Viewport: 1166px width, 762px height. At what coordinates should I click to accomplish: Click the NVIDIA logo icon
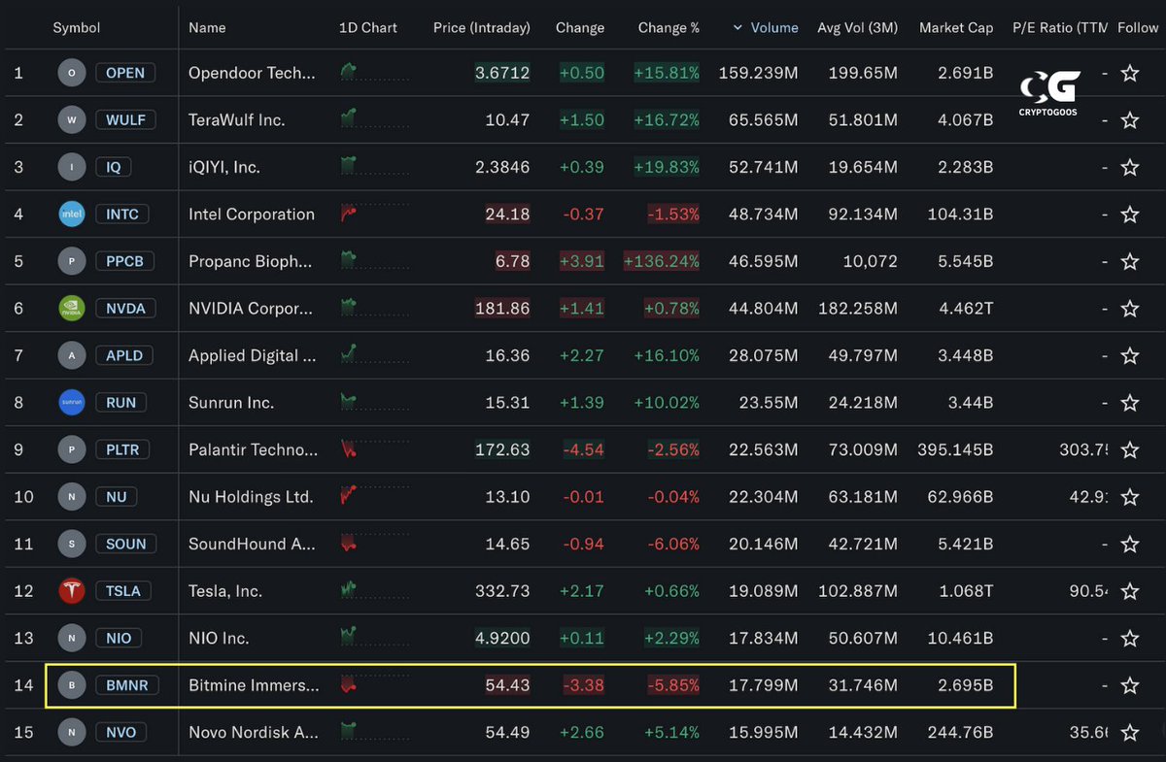tap(72, 308)
